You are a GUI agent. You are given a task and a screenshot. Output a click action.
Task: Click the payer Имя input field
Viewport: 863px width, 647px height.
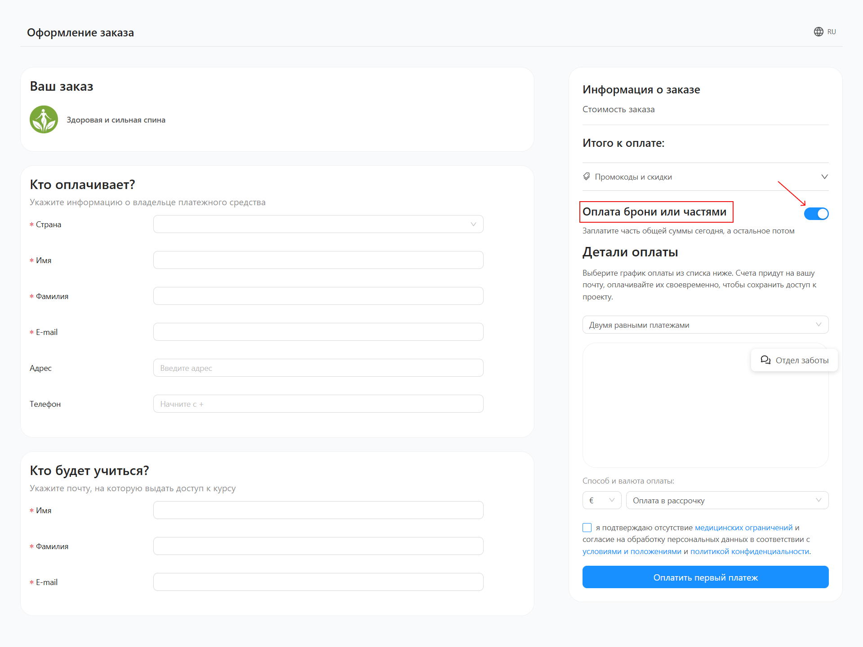tap(318, 260)
